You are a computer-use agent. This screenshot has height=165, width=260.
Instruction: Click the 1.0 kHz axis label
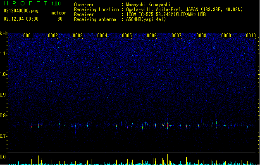3,74
